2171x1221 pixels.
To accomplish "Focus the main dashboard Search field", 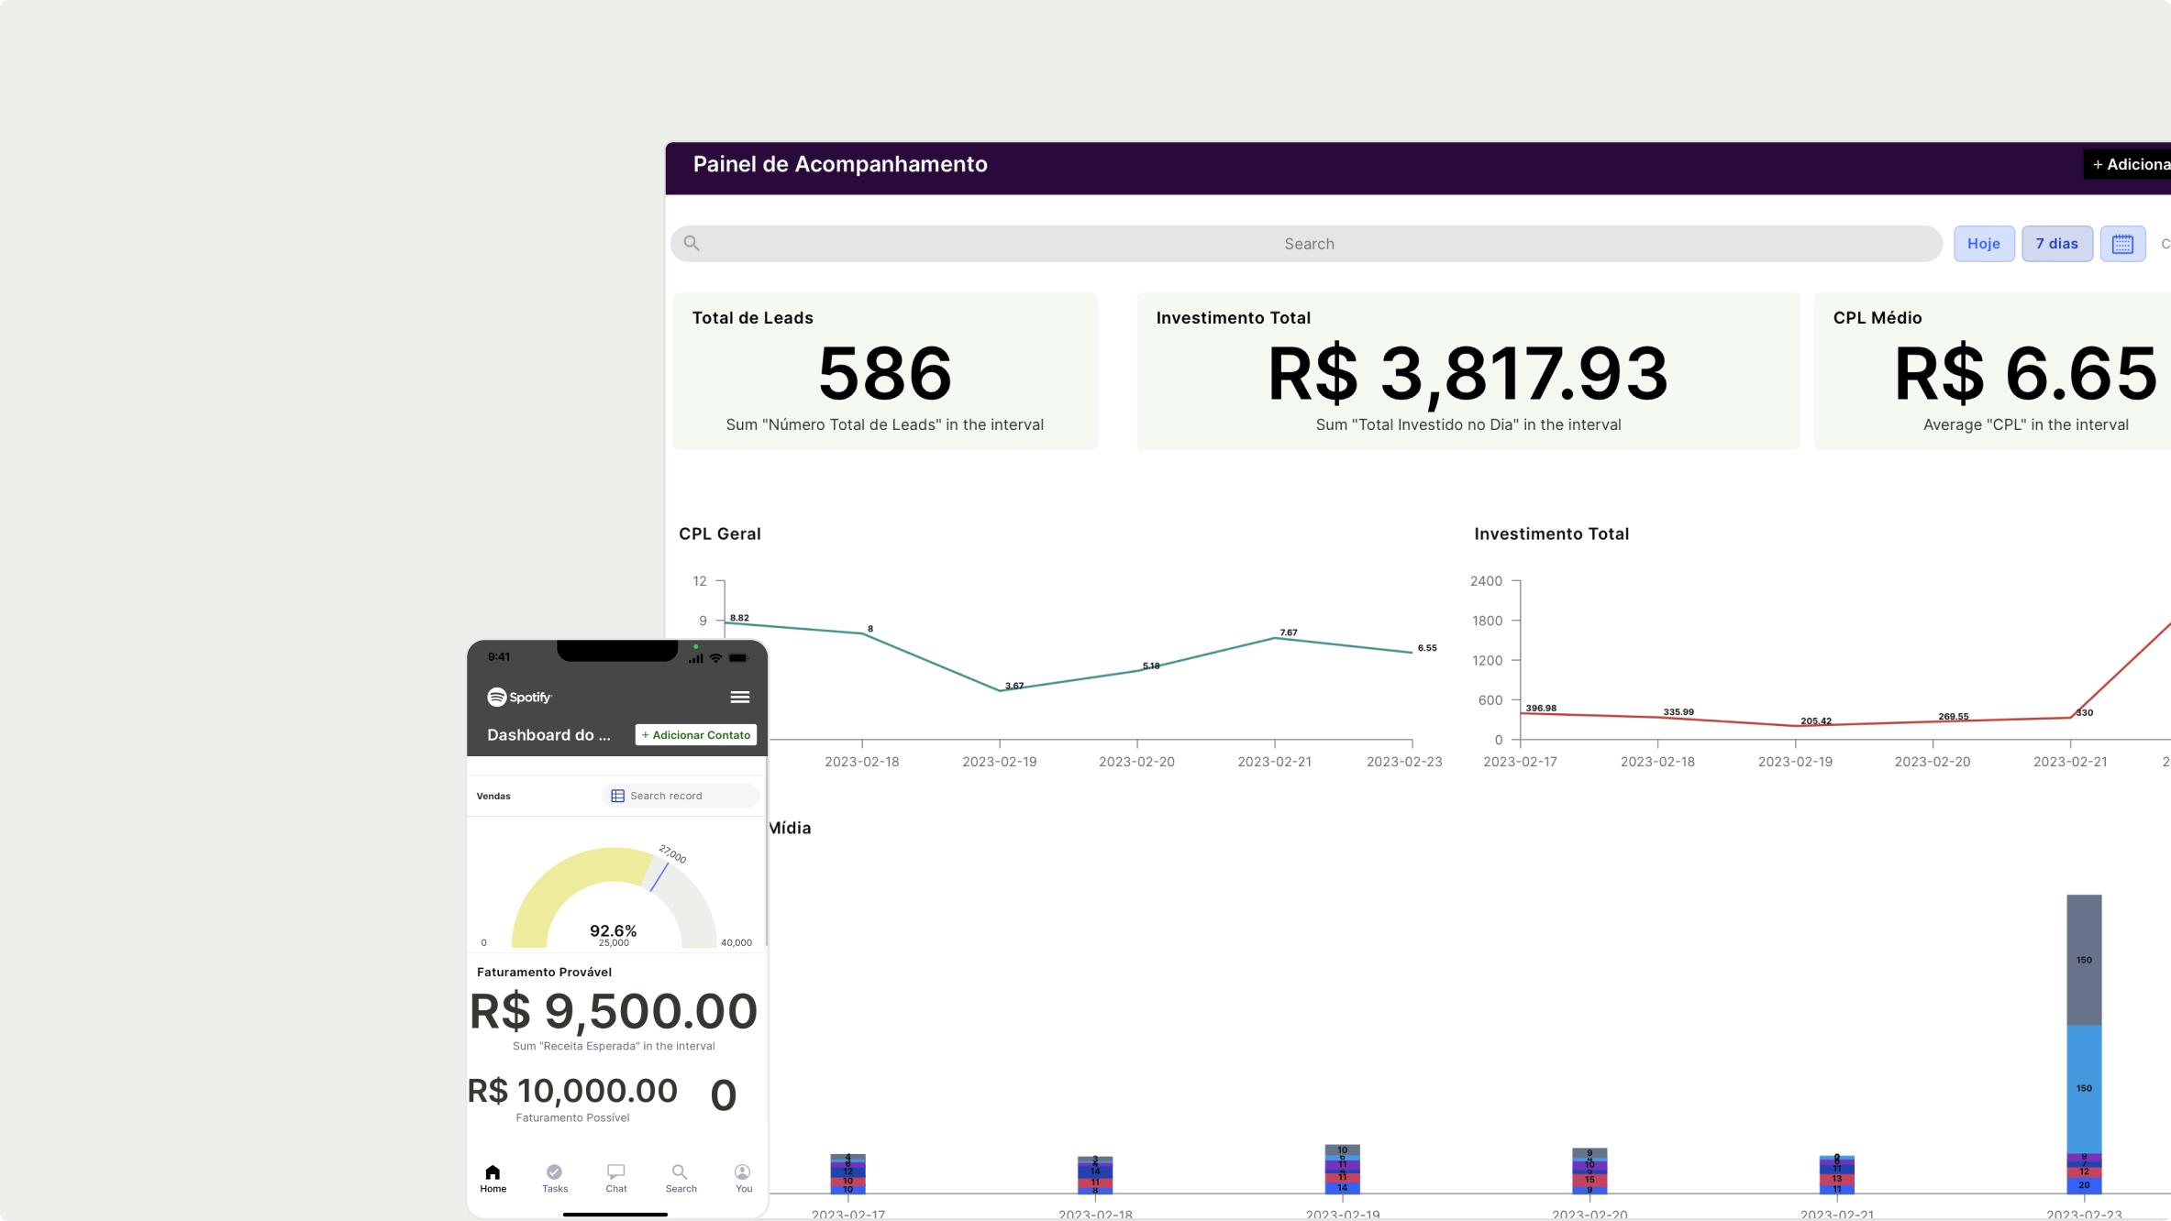I will 1308,244.
